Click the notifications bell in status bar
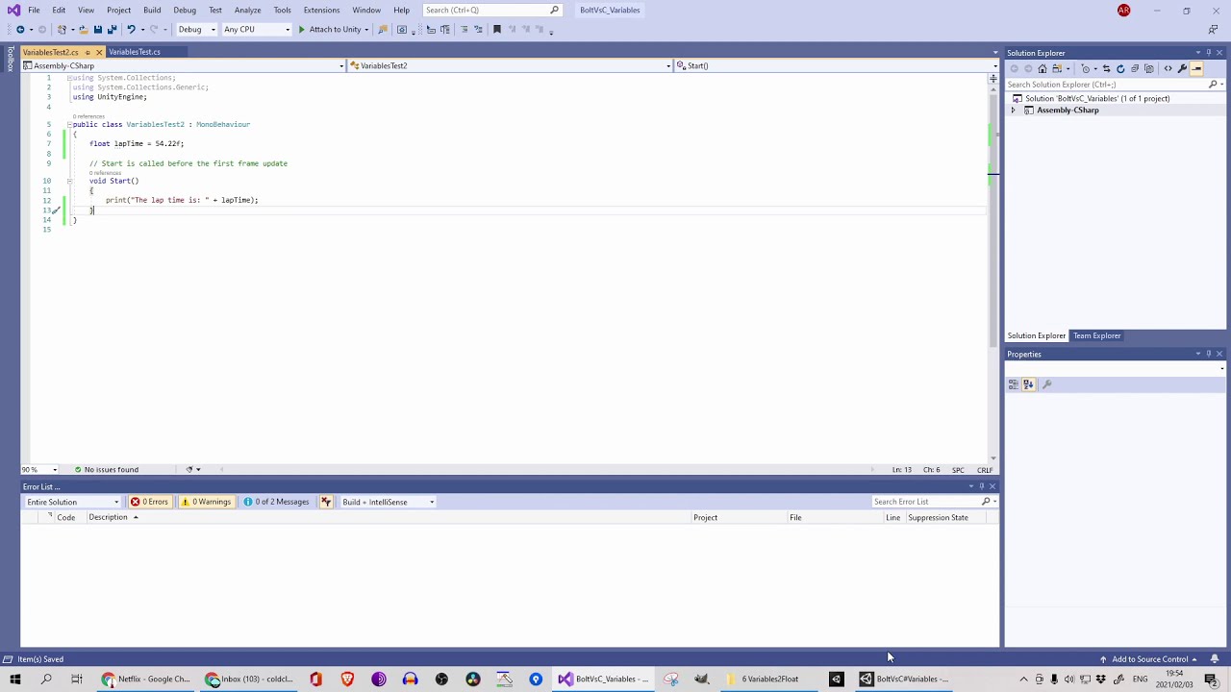Image resolution: width=1231 pixels, height=692 pixels. [x=1215, y=659]
